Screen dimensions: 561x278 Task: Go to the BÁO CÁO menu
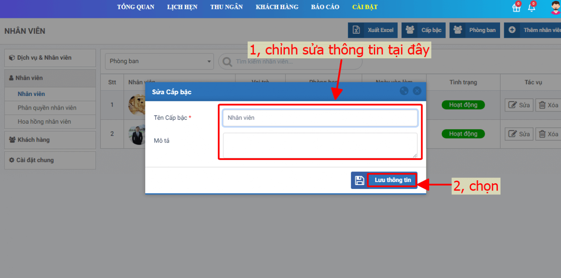325,7
